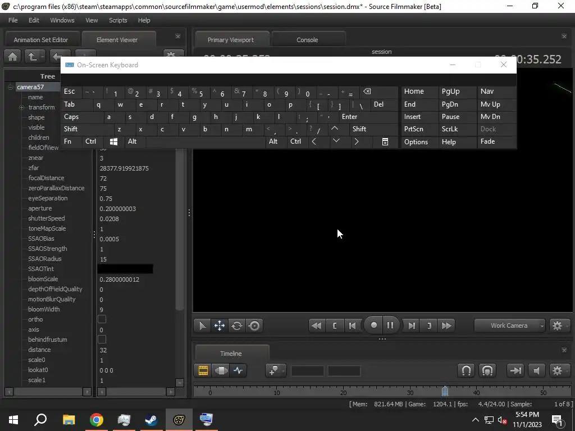This screenshot has width=575, height=431.
Task: Click the first empty timeline time field
Action: 307,371
